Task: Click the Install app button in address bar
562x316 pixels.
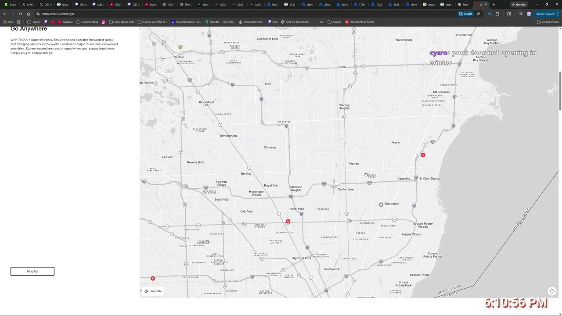Action: 465,14
